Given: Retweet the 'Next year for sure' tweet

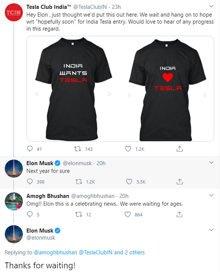Looking at the screenshot, I should coord(78,181).
